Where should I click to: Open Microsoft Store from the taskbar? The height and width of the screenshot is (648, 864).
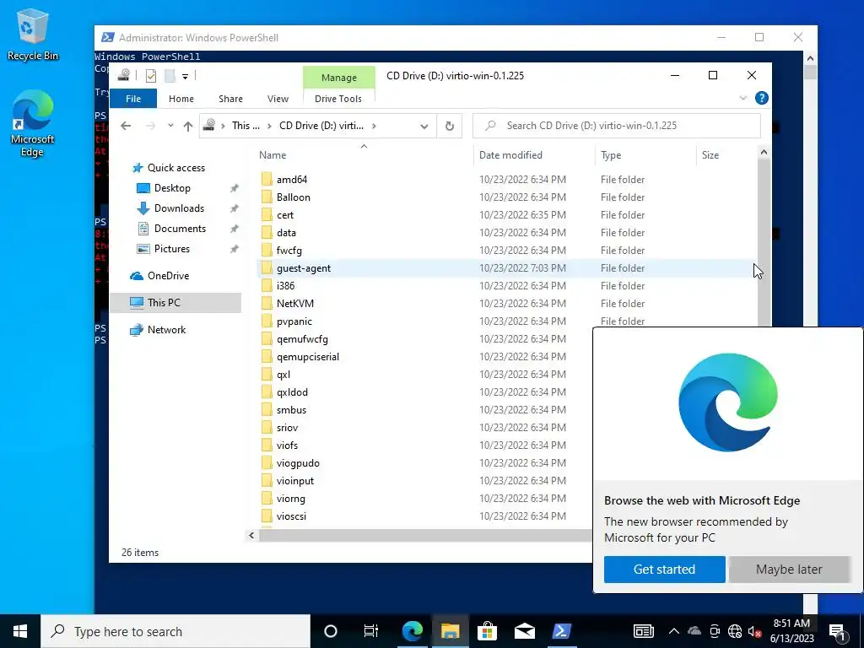tap(487, 631)
